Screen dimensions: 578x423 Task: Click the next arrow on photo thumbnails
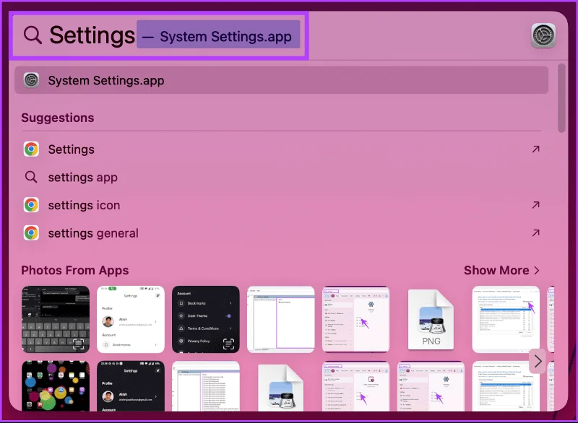[x=538, y=361]
